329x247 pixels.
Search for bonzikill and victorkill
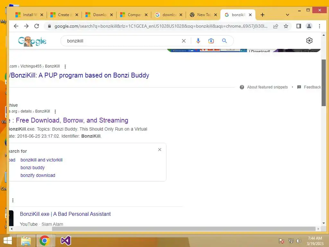click(41, 160)
